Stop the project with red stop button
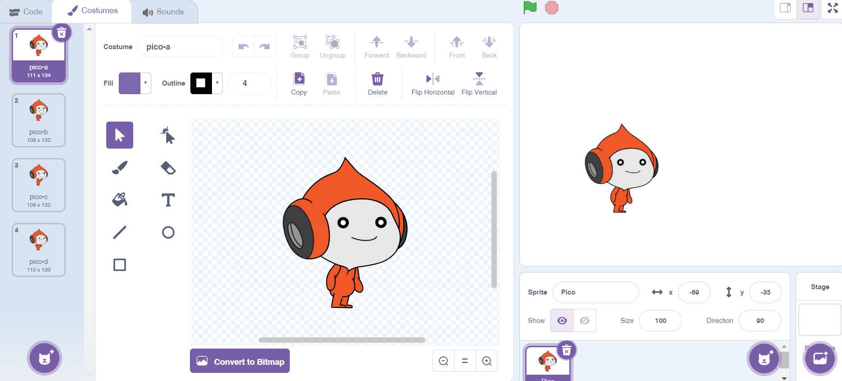 552,8
